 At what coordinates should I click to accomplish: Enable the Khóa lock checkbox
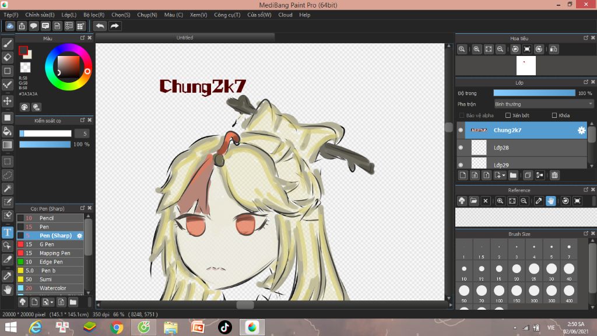[554, 116]
